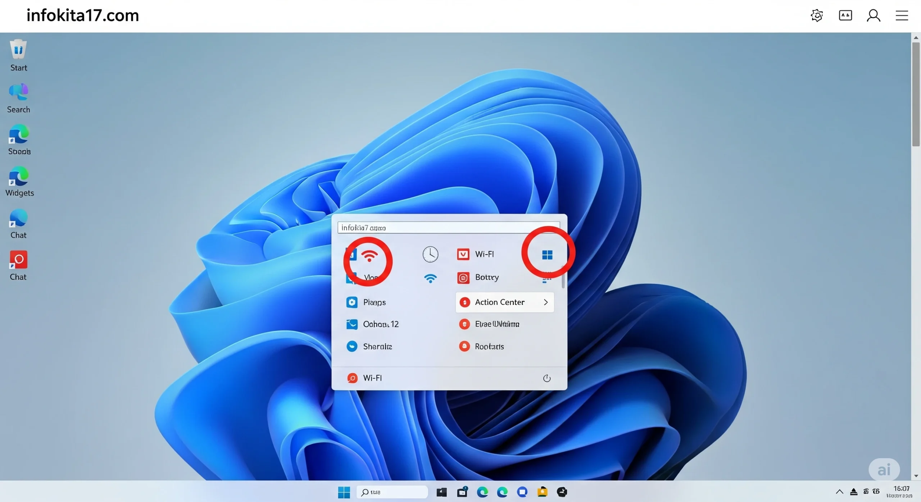Enable the Wi-Fi option at panel bottom

tap(364, 378)
